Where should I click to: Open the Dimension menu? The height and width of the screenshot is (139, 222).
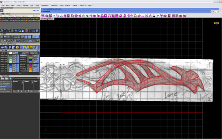[x=45, y=6]
